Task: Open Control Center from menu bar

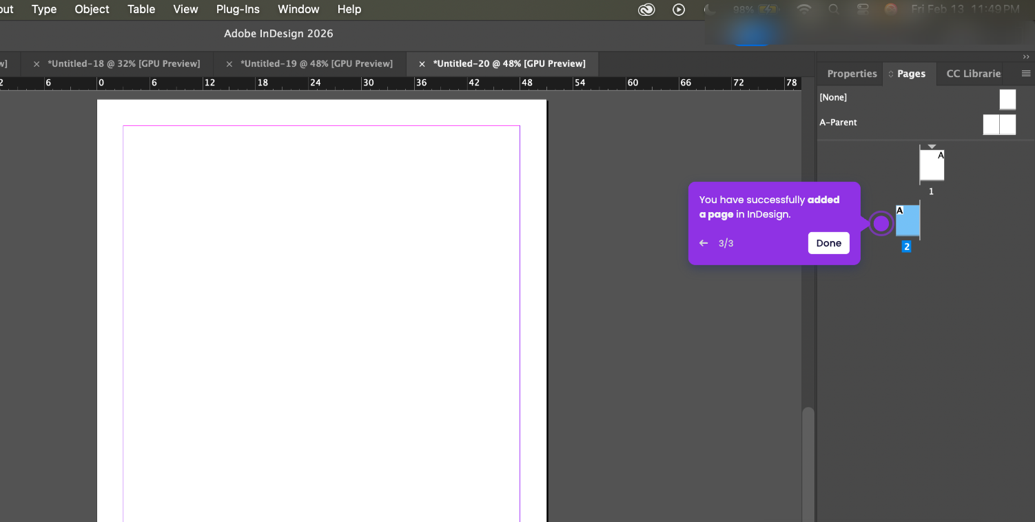Action: (862, 10)
